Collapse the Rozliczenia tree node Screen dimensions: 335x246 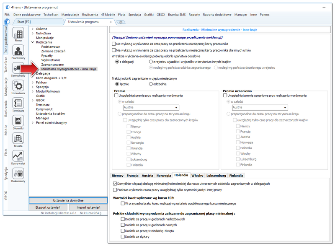(x=33, y=42)
